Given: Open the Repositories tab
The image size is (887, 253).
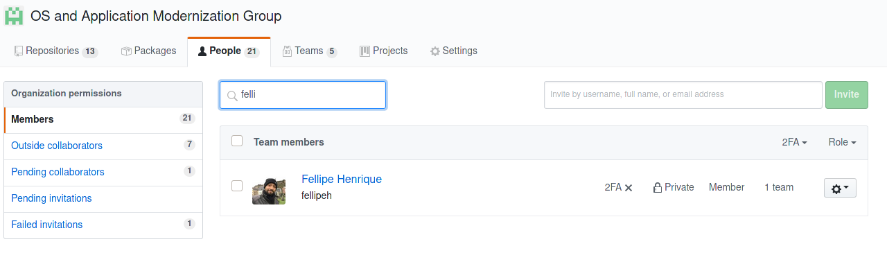Looking at the screenshot, I should pos(55,51).
